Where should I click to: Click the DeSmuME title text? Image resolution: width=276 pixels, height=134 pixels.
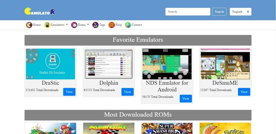coord(225,83)
